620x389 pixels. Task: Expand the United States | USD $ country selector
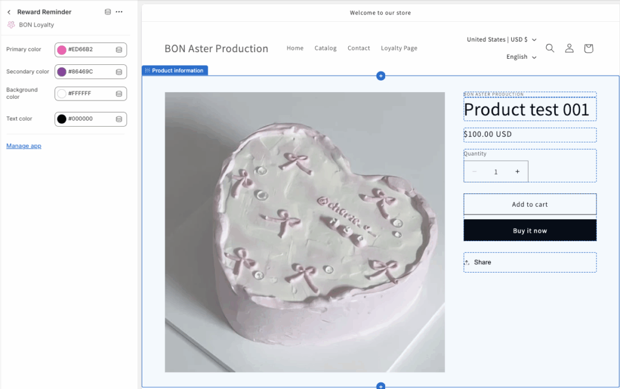coord(501,39)
